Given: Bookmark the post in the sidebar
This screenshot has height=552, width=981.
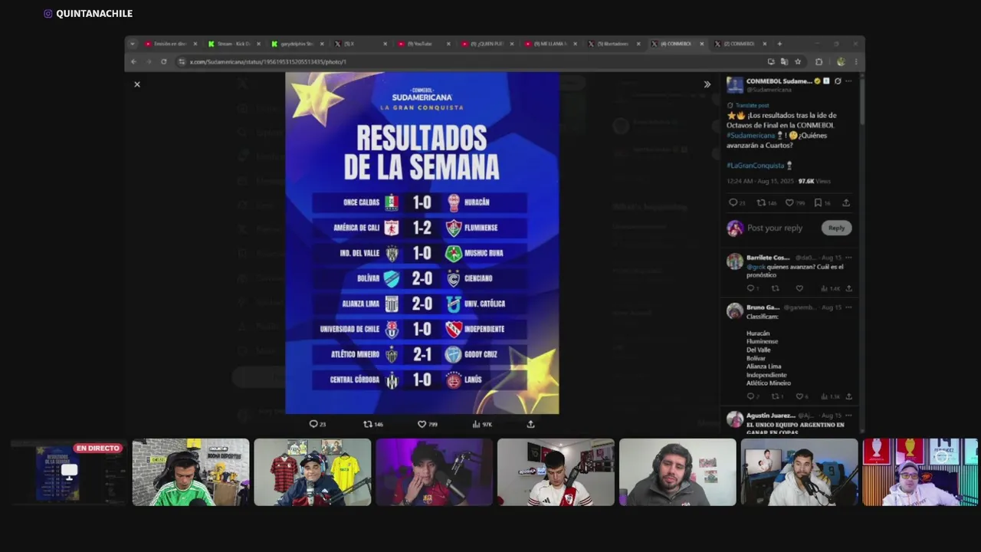Looking at the screenshot, I should click(818, 202).
